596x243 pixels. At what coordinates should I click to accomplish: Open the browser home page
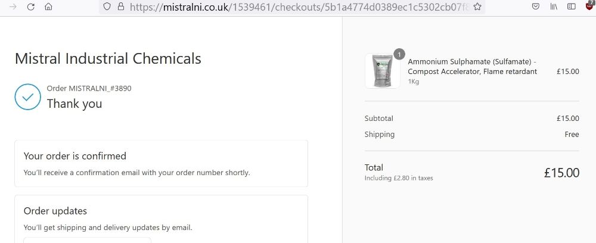[x=48, y=7]
